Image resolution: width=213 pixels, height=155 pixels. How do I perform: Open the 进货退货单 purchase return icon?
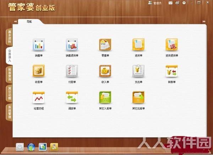[x=172, y=45]
